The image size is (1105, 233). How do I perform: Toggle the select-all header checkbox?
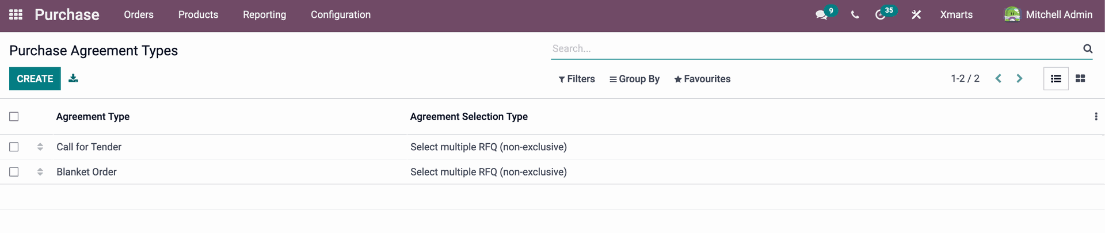coord(14,117)
